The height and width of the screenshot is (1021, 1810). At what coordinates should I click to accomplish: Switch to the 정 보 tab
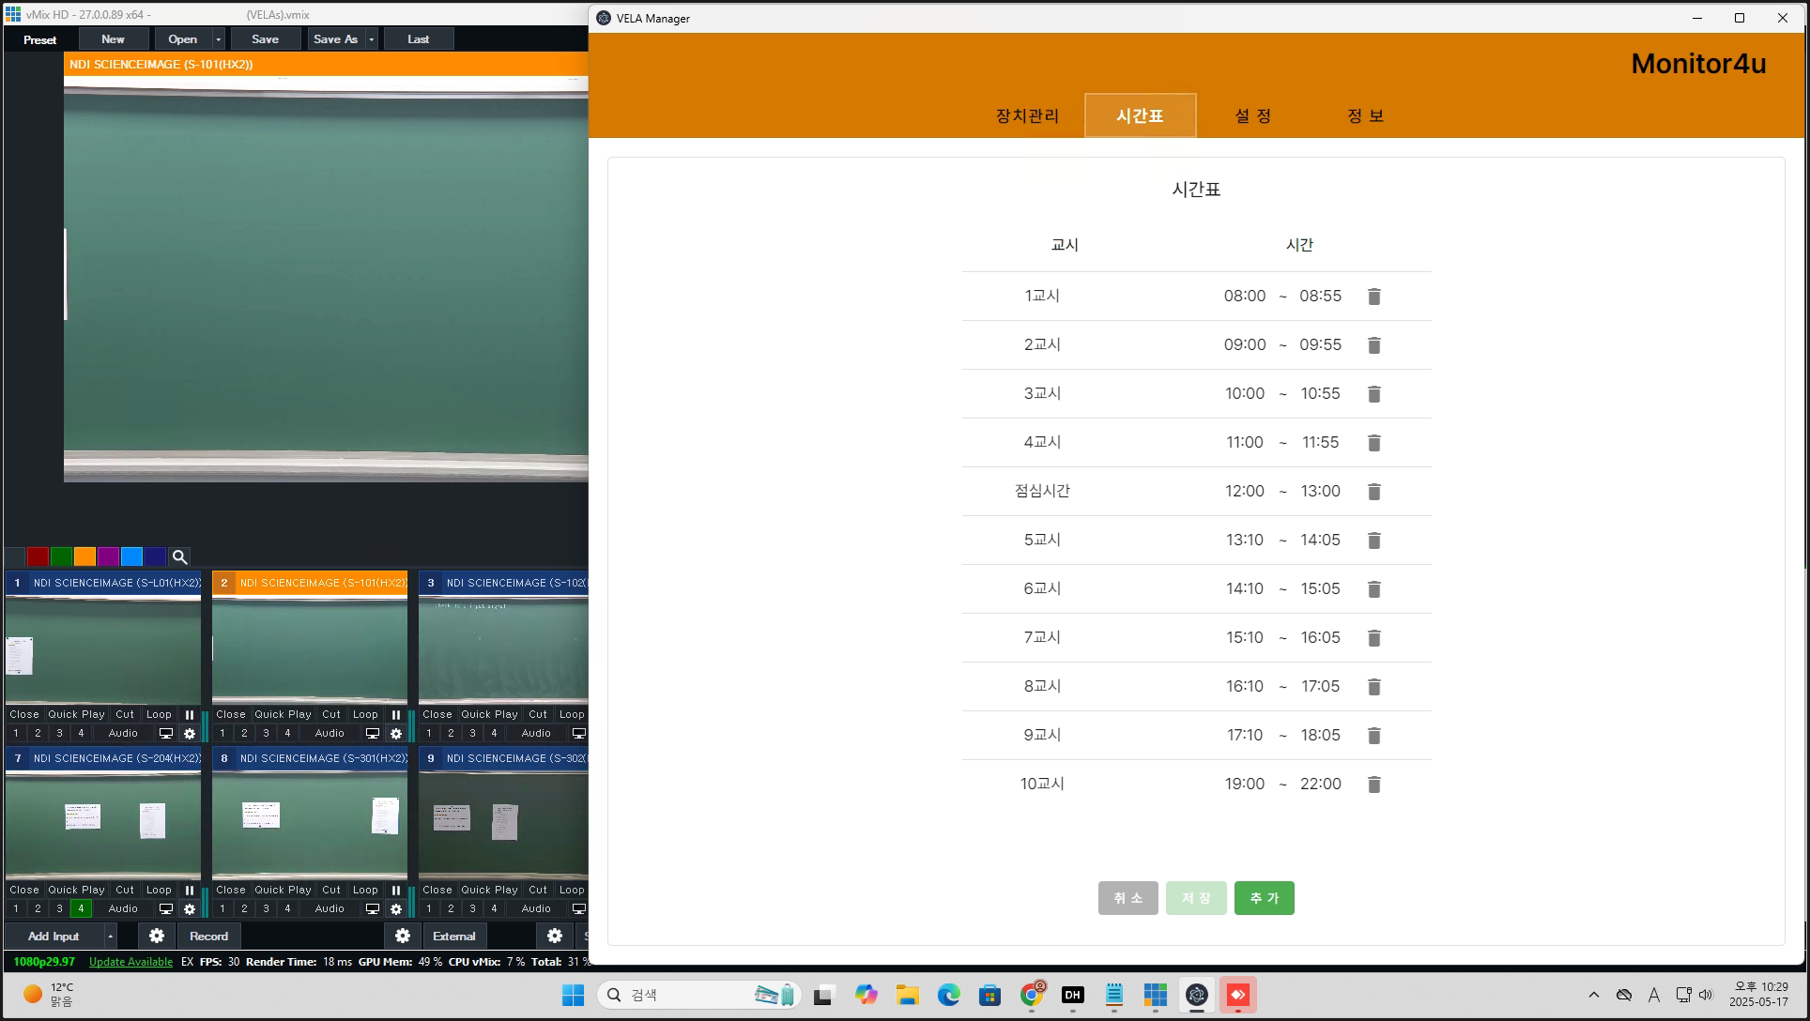pos(1365,115)
